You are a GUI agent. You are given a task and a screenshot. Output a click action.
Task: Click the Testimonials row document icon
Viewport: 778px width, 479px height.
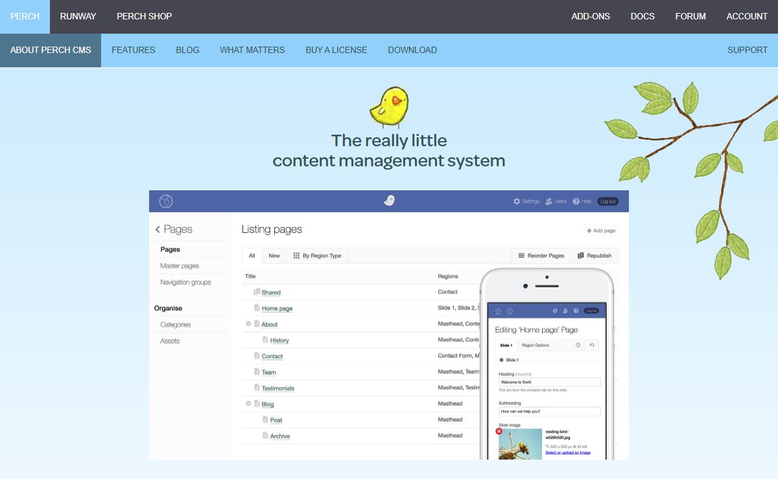pos(257,388)
